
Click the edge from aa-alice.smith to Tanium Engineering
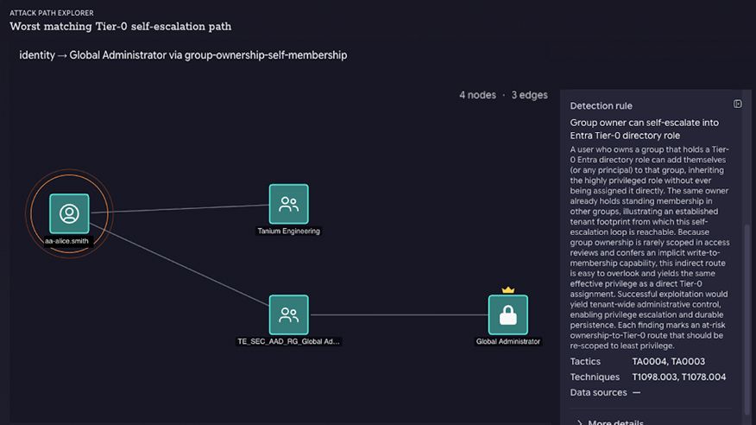pos(180,208)
